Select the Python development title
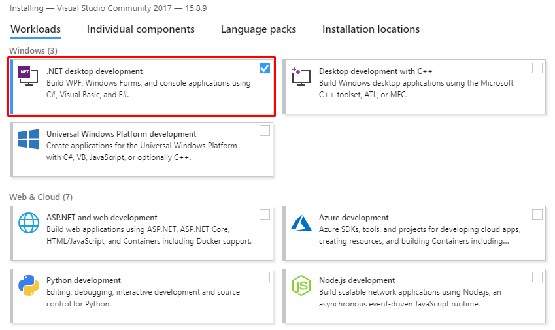 (x=84, y=280)
